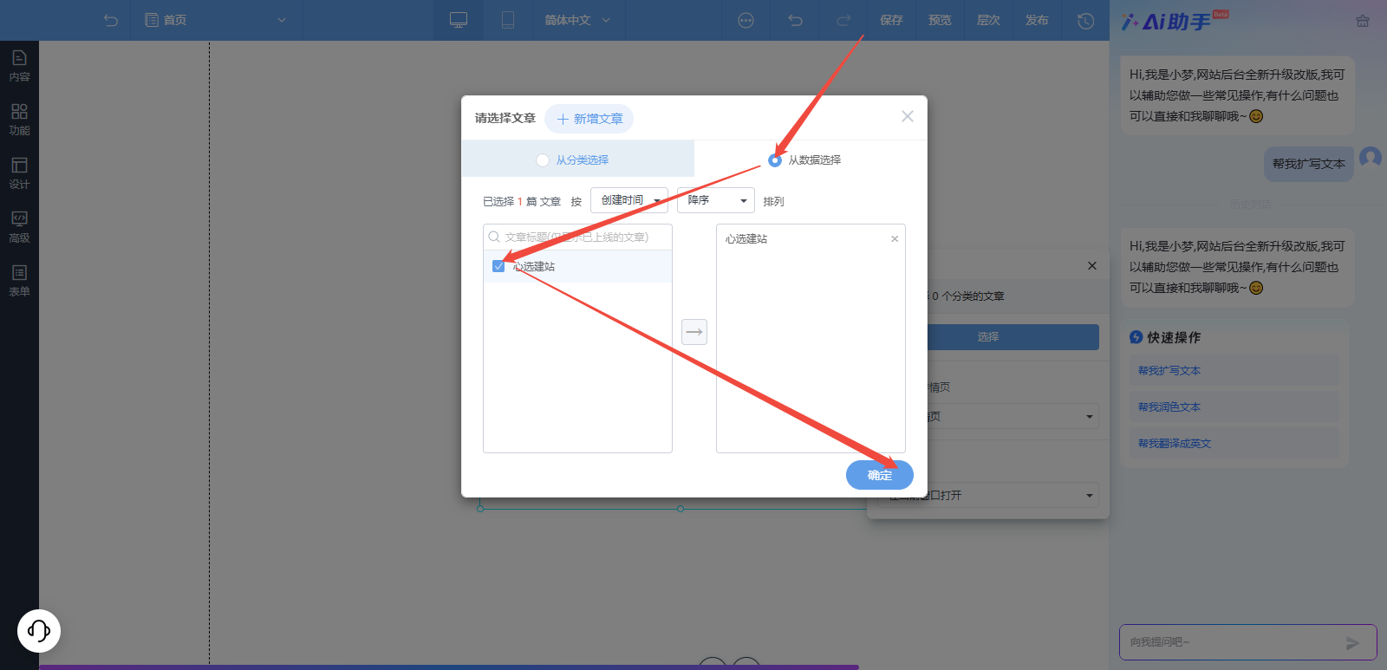Image resolution: width=1387 pixels, height=670 pixels.
Task: Open the 内容 content panel in sidebar
Action: [19, 65]
